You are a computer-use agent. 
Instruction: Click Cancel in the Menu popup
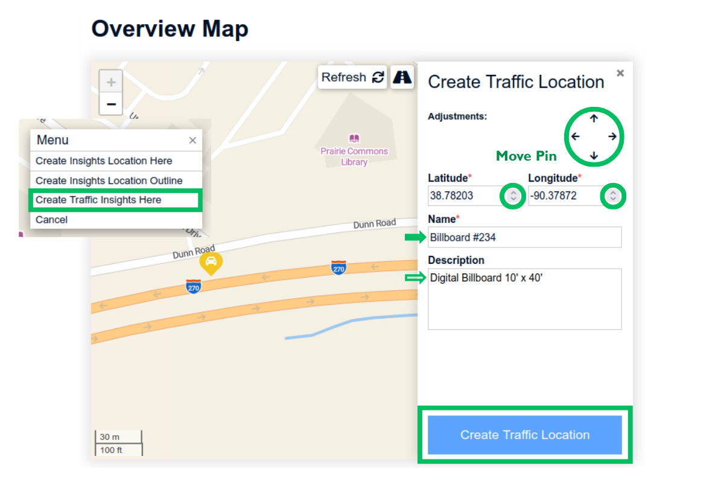tap(51, 220)
